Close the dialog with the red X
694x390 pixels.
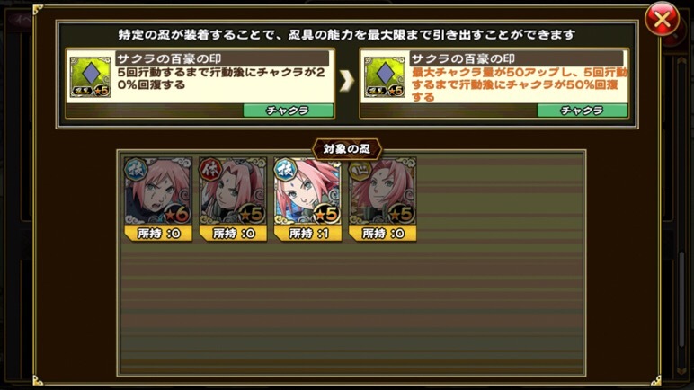click(x=662, y=20)
